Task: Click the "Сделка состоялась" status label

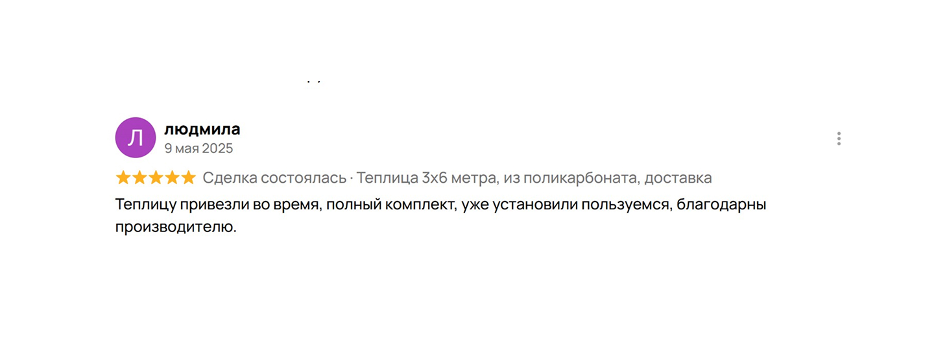Action: click(x=274, y=178)
